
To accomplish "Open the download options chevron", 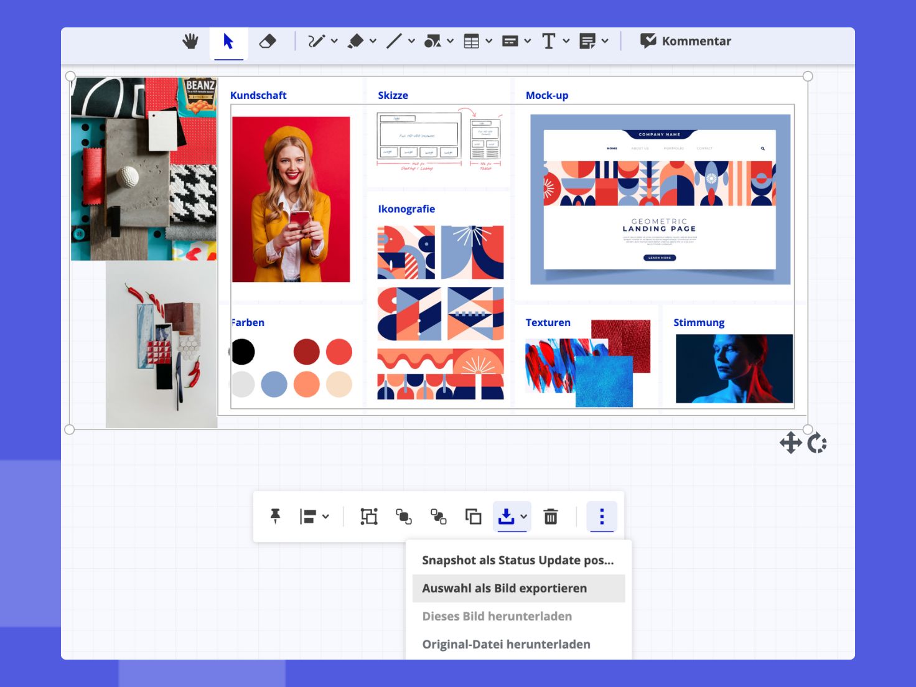I will [524, 516].
